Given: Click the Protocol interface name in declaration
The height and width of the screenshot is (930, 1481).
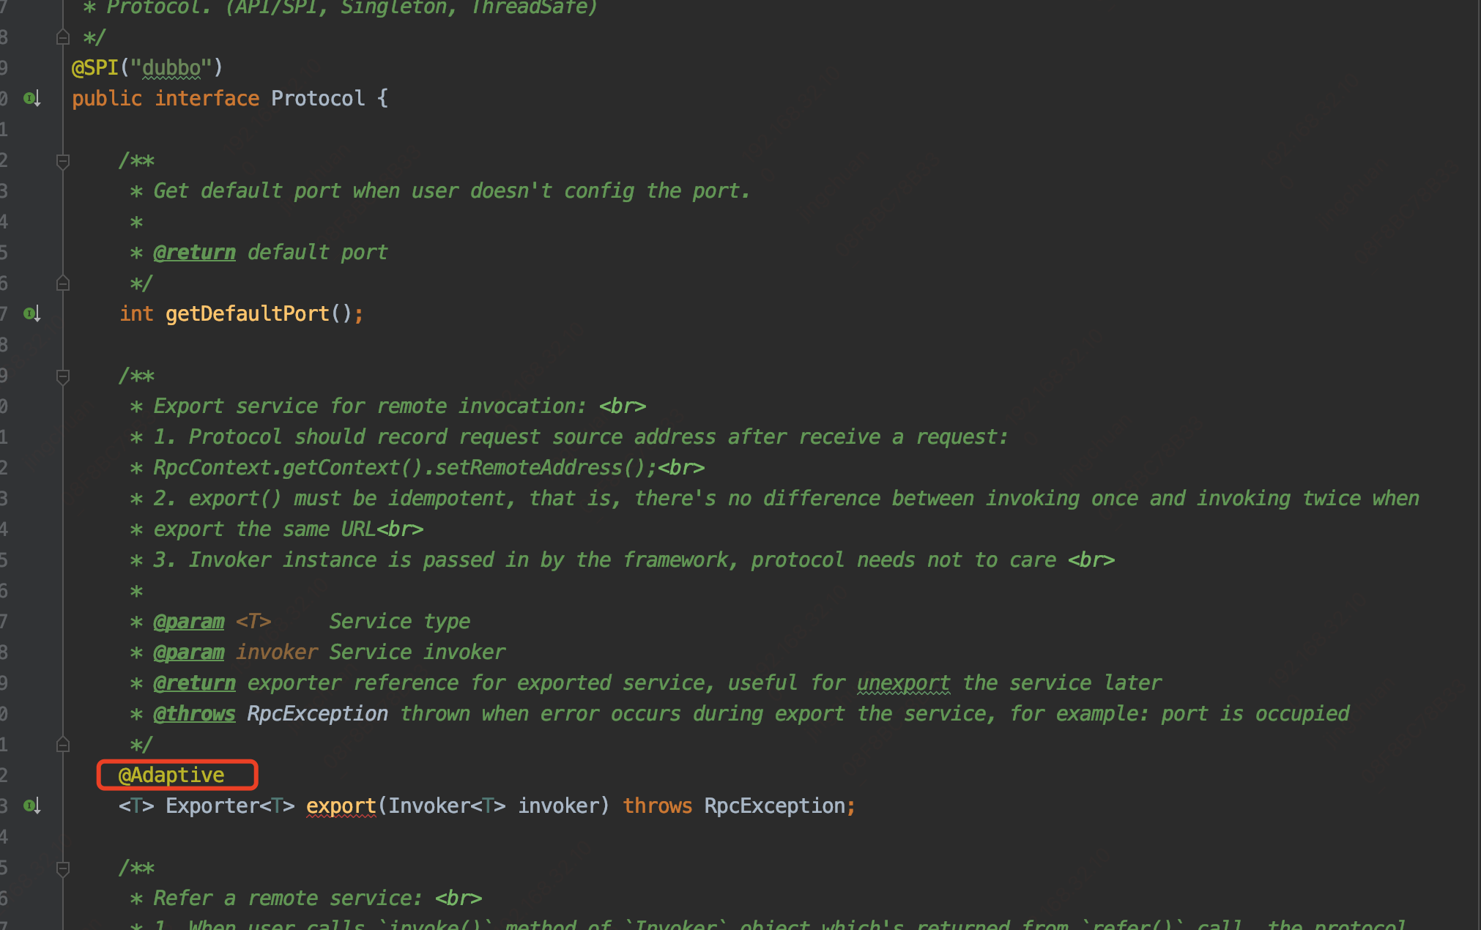Looking at the screenshot, I should [318, 98].
